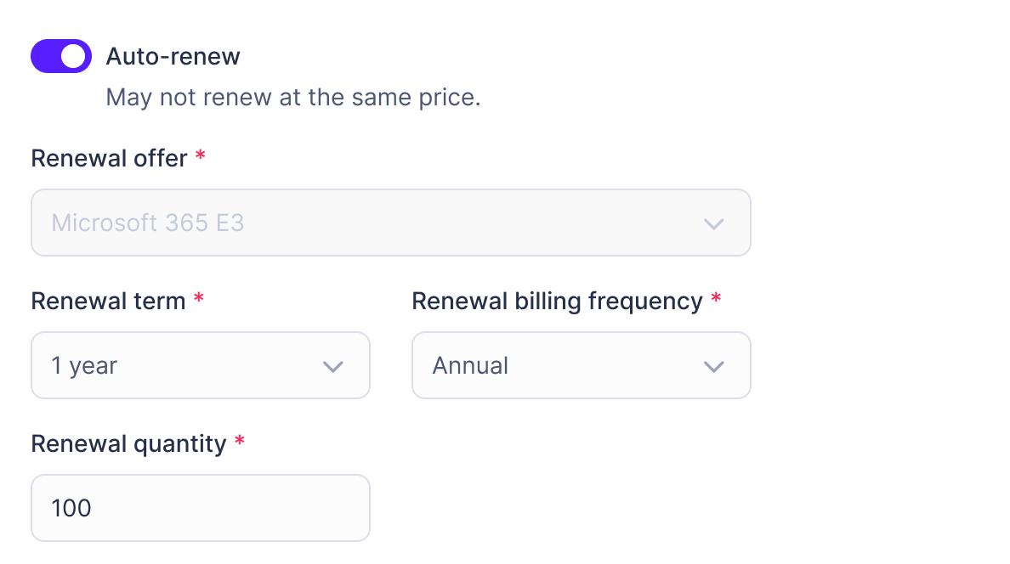Open the Microsoft 365 E3 offer dropdown

pos(390,223)
